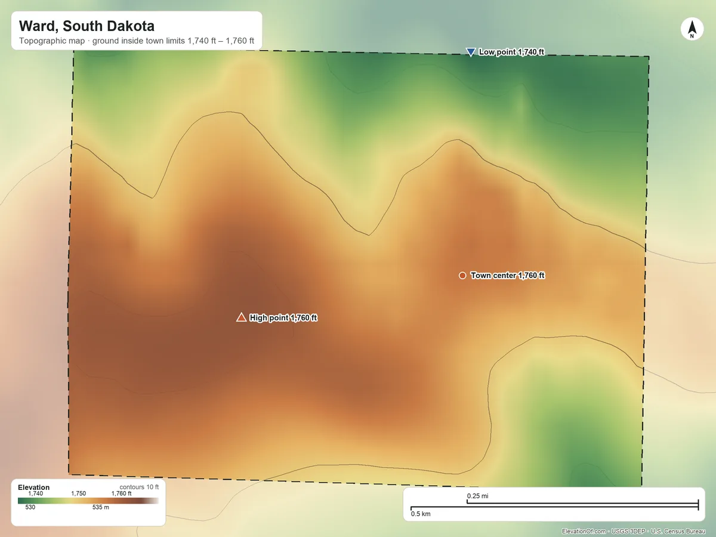The image size is (716, 537).
Task: Click the '0.25 mi' scale label
Action: coord(477,496)
